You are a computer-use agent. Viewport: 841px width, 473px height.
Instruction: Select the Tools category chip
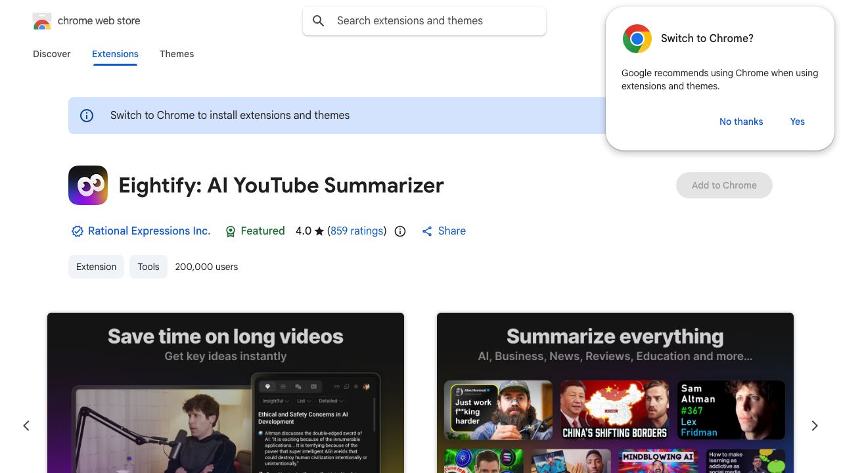point(148,267)
